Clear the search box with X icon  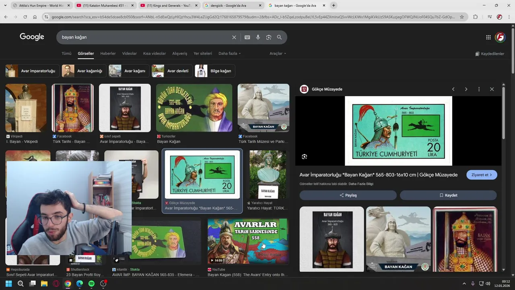pos(234,37)
